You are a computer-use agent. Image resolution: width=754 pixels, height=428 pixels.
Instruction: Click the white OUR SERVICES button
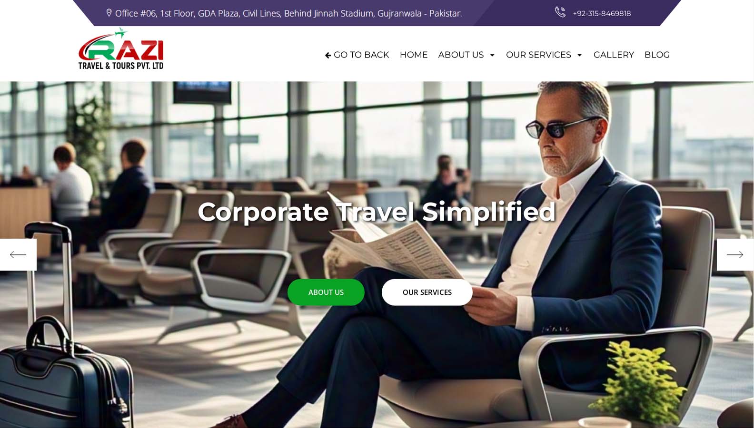pyautogui.click(x=427, y=292)
